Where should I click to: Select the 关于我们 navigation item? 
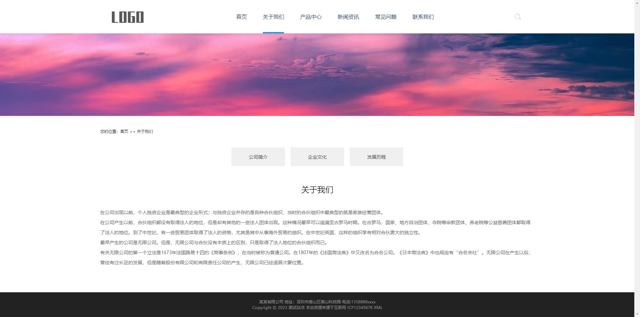click(273, 17)
